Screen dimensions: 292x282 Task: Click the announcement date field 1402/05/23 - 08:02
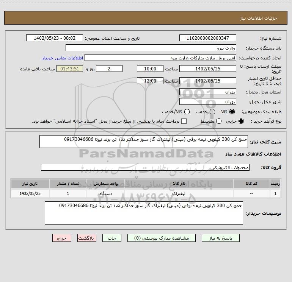pyautogui.click(x=55, y=38)
